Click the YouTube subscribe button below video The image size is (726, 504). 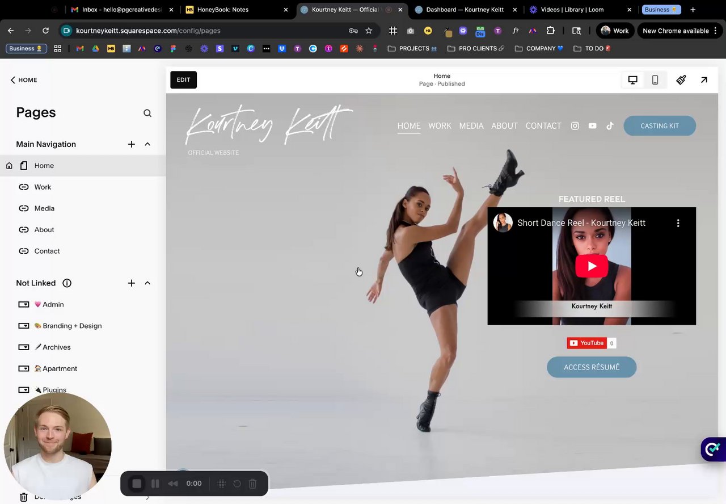[586, 343]
